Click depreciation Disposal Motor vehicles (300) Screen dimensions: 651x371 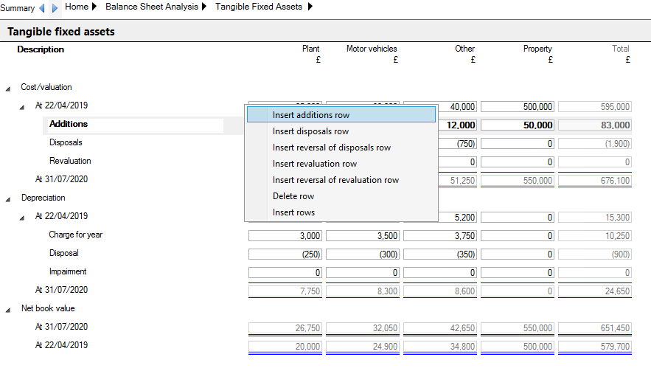click(x=363, y=254)
